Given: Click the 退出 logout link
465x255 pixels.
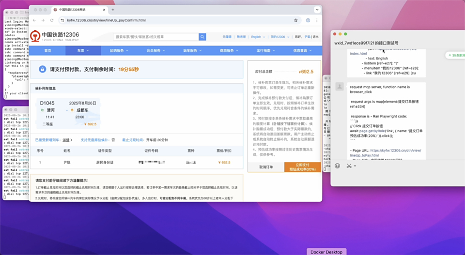Looking at the screenshot, I should 315,37.
